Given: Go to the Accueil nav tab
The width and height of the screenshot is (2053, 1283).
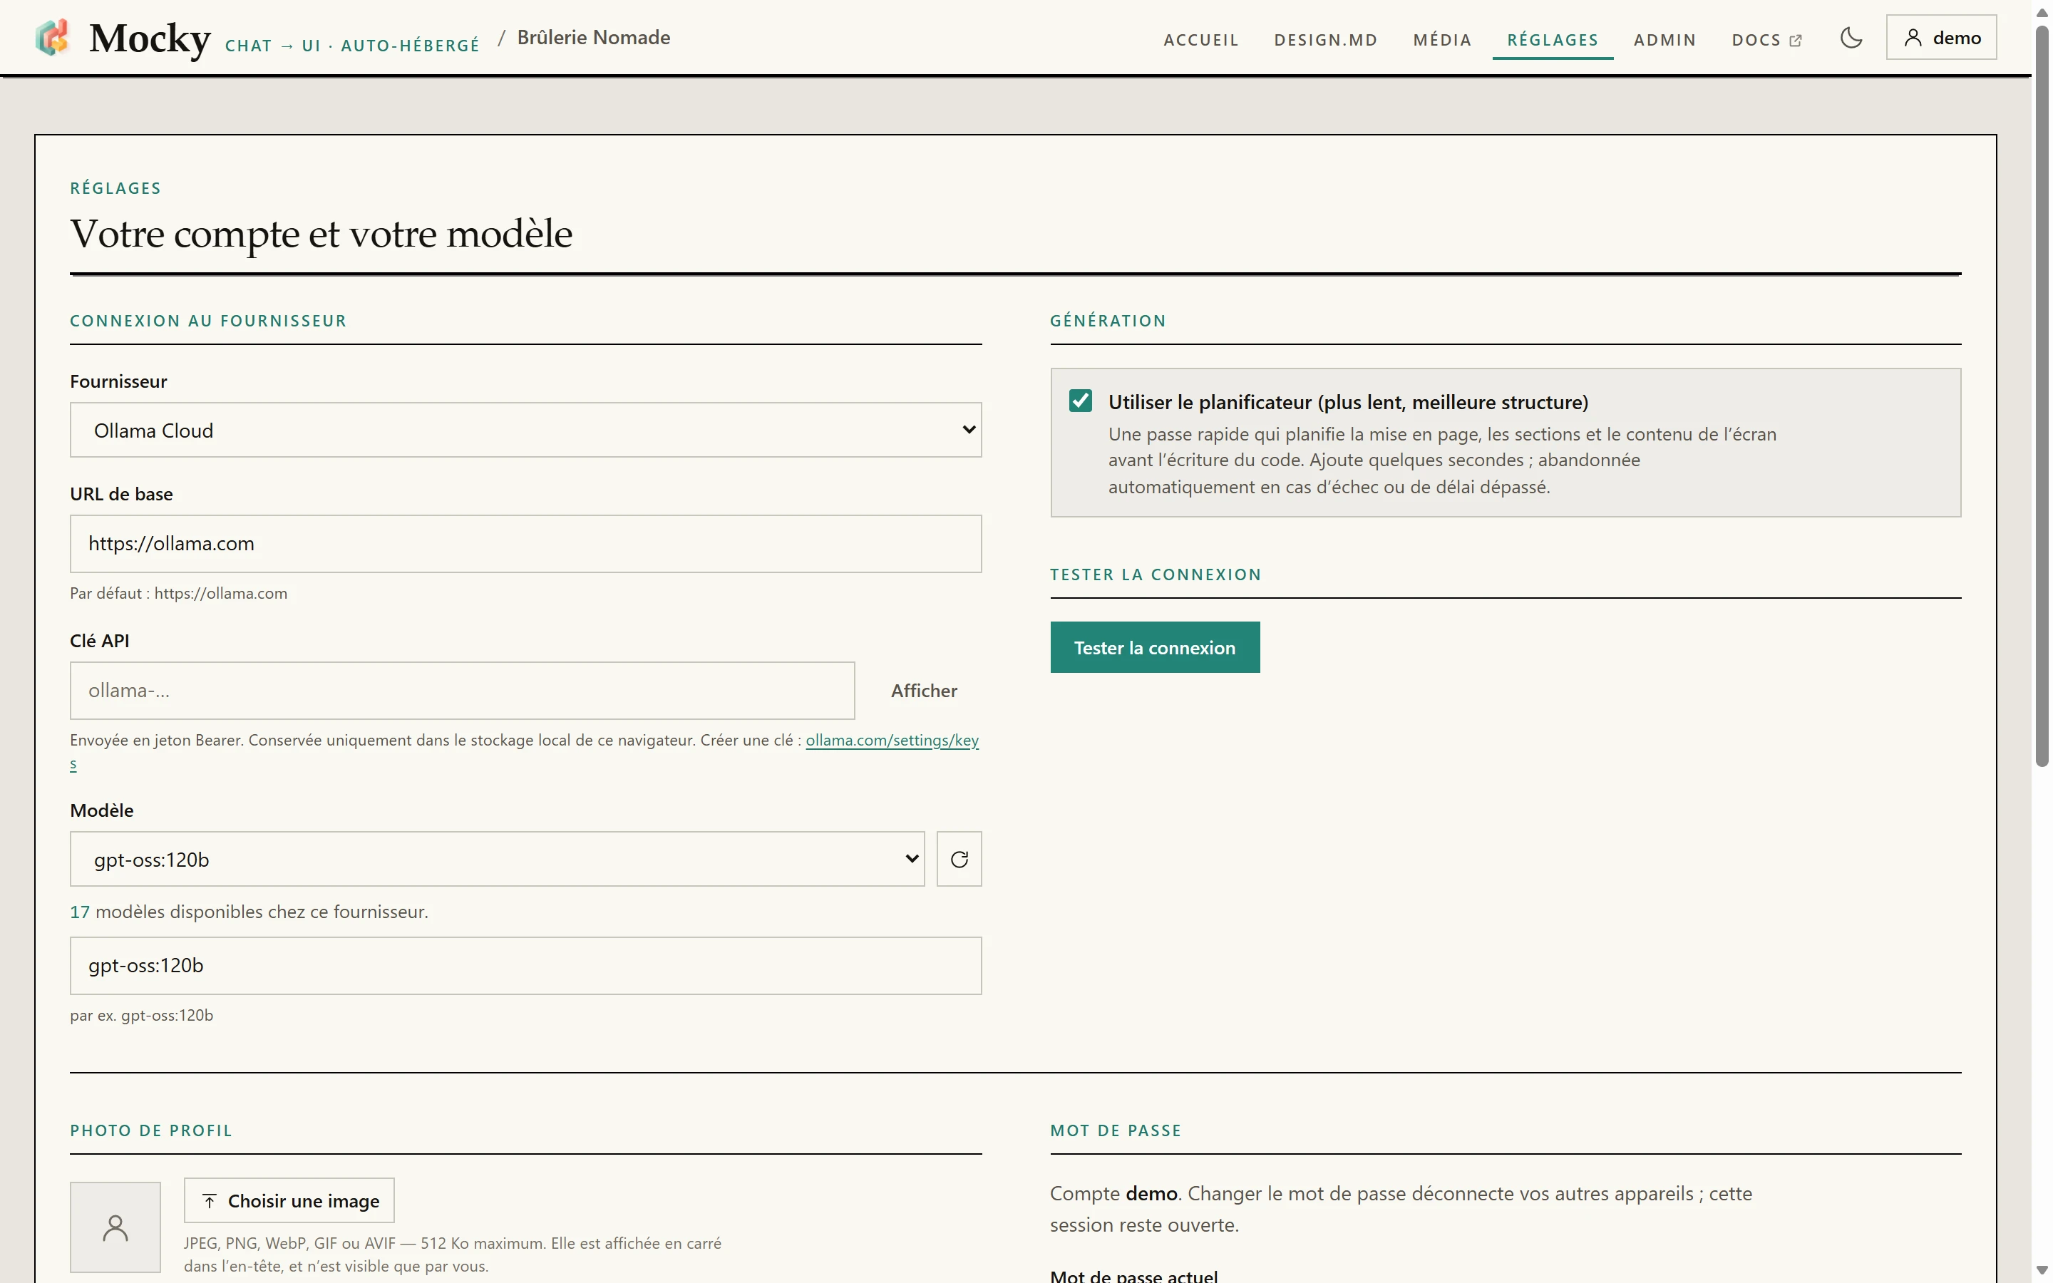Looking at the screenshot, I should coord(1200,40).
